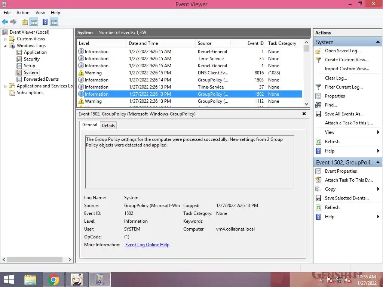Select the Setup log icon

tap(19, 66)
